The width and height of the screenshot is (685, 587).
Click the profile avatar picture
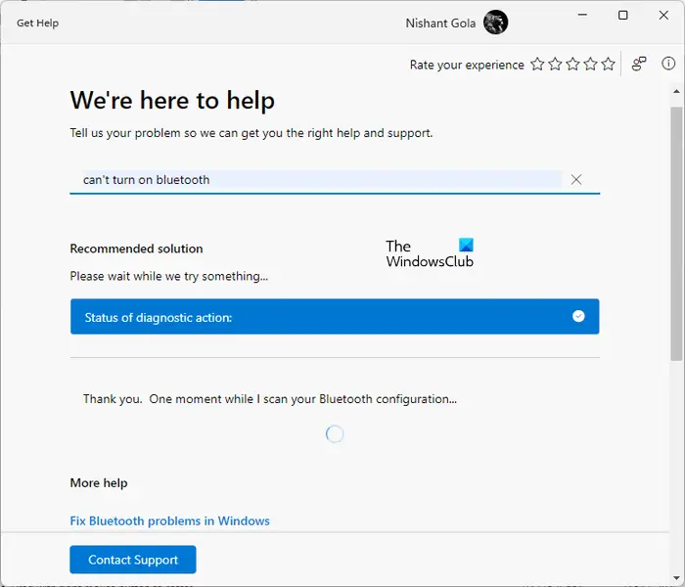click(x=496, y=23)
